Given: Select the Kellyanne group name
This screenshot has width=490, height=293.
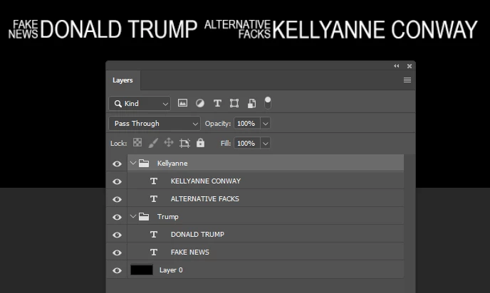Looking at the screenshot, I should 172,163.
